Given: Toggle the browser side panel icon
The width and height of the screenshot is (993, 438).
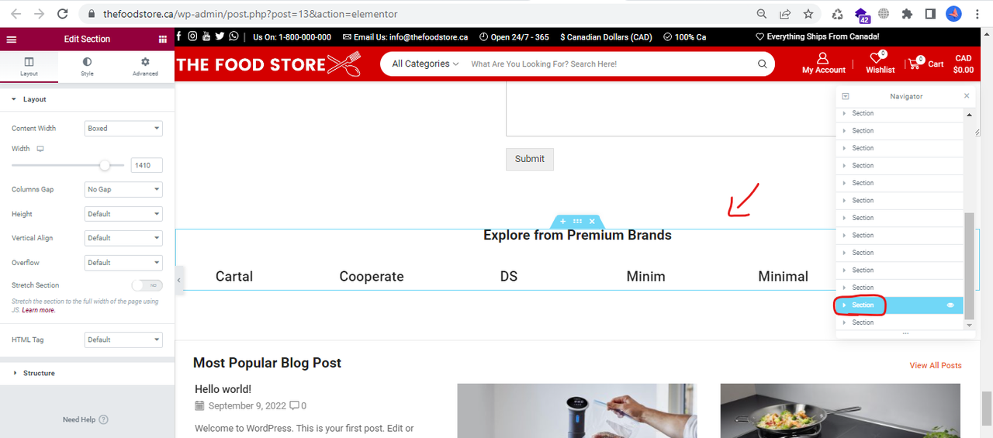Looking at the screenshot, I should [930, 14].
